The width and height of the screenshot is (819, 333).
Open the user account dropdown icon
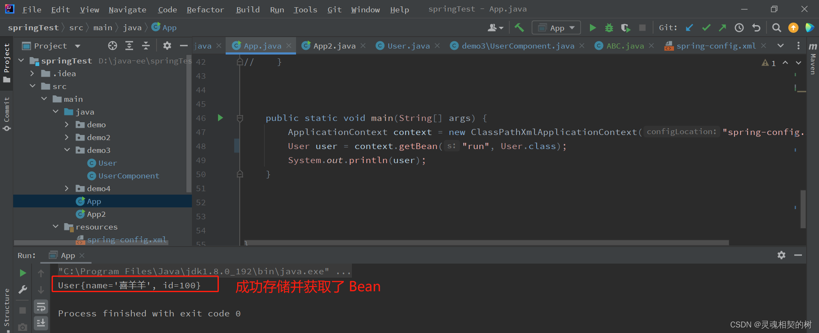click(496, 28)
